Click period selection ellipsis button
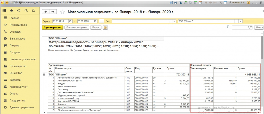Screen dimensions: 264x114 pos(102,21)
